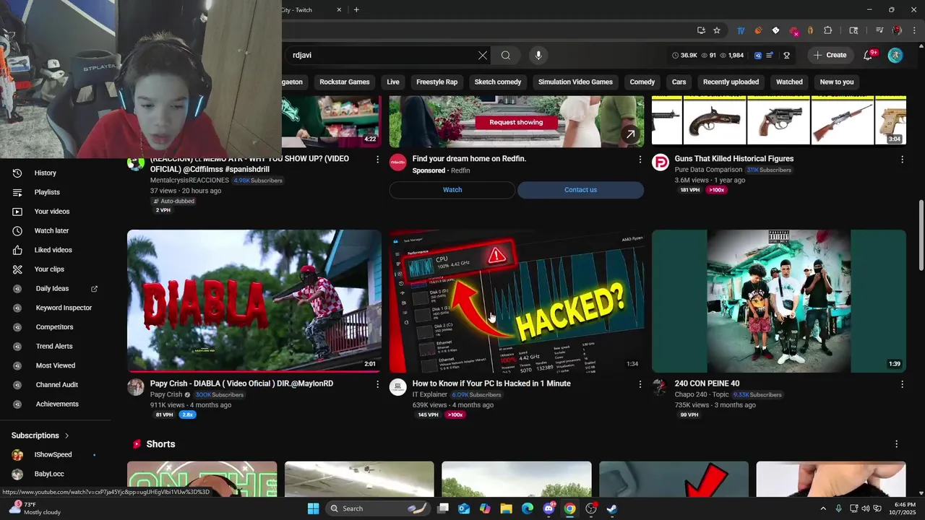
Task: Open IT Explainer channel link
Action: [430, 395]
